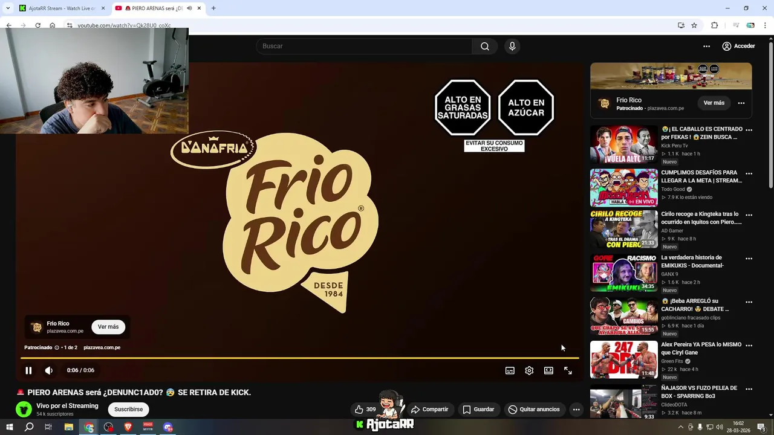Share the video via Compartir

[x=430, y=410]
